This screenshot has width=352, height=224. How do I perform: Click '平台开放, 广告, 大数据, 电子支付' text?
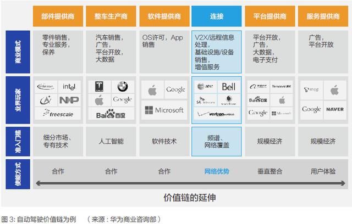click(x=266, y=48)
